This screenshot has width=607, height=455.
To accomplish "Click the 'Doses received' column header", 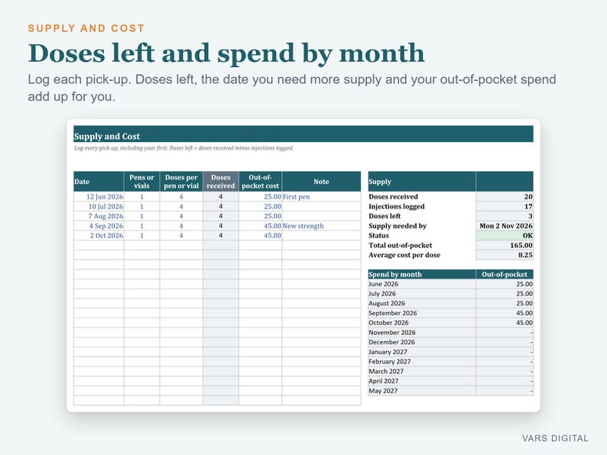I will (221, 181).
